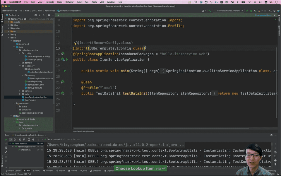Click the run gutter icon beside main method
This screenshot has width=281, height=176.
(65, 71)
